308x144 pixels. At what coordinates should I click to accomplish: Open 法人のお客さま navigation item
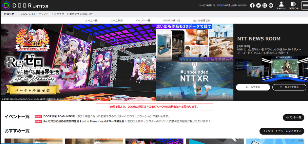click(202, 21)
